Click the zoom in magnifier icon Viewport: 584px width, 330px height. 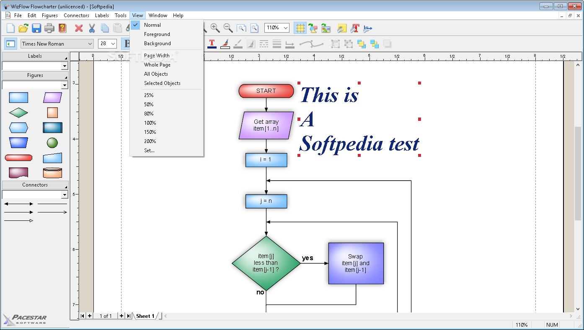(x=215, y=28)
